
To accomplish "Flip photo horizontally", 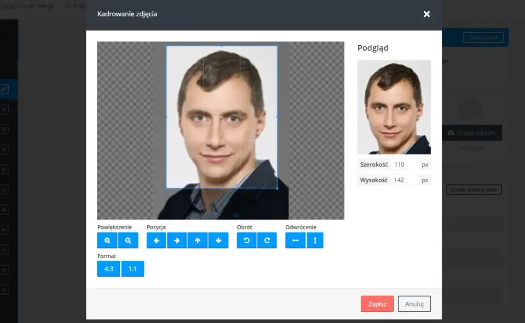I will [295, 240].
